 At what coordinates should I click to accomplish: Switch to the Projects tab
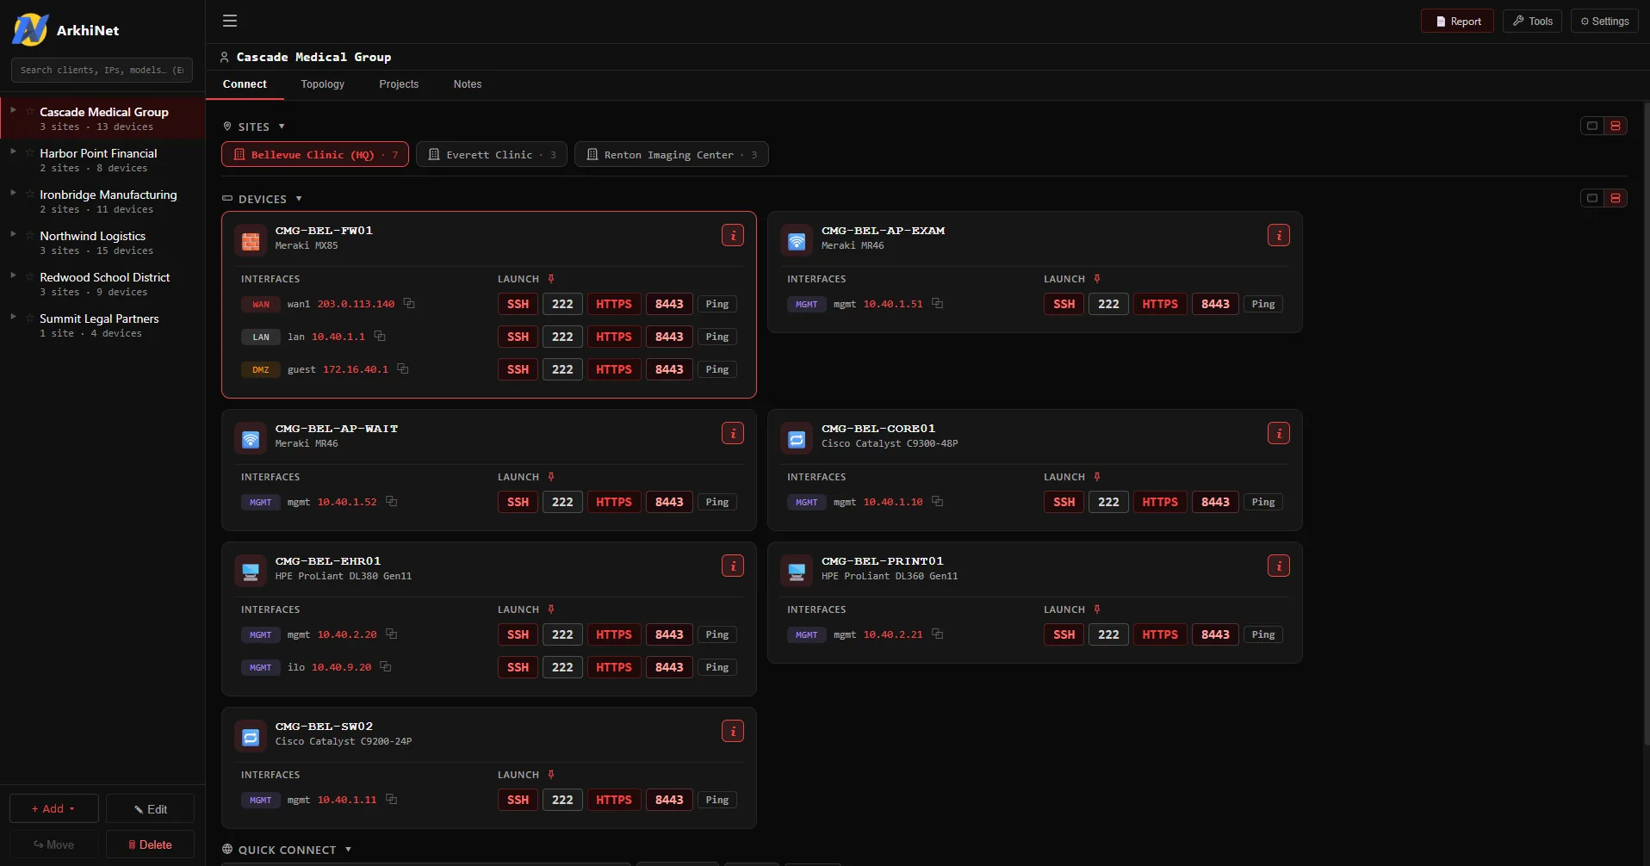[x=399, y=84]
